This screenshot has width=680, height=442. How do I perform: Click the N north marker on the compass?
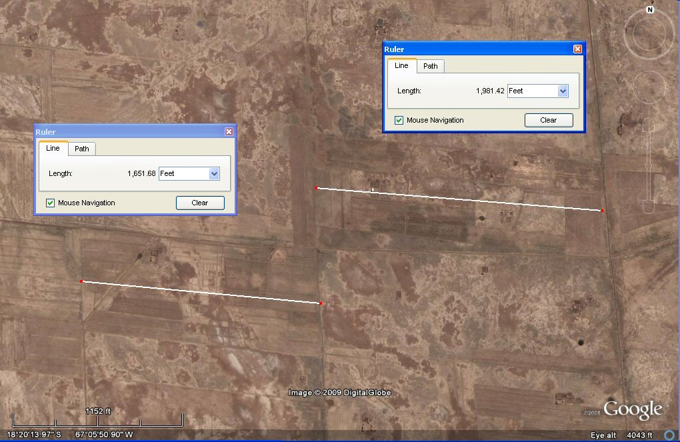[649, 11]
